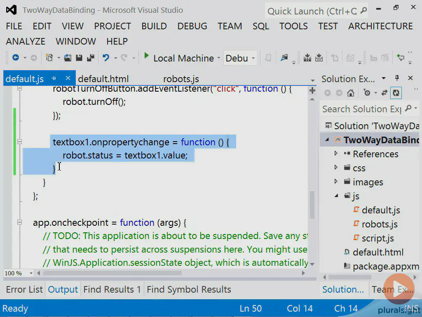The width and height of the screenshot is (422, 317).
Task: Click the New Project toolbar icon
Action: point(49,58)
